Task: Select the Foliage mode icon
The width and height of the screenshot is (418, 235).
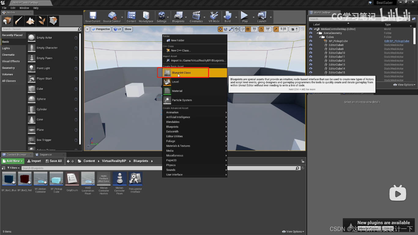Action: pos(42,21)
